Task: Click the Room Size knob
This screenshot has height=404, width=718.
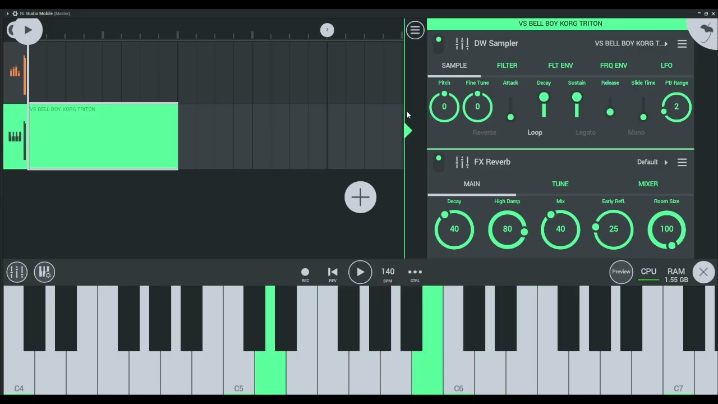Action: 666,229
